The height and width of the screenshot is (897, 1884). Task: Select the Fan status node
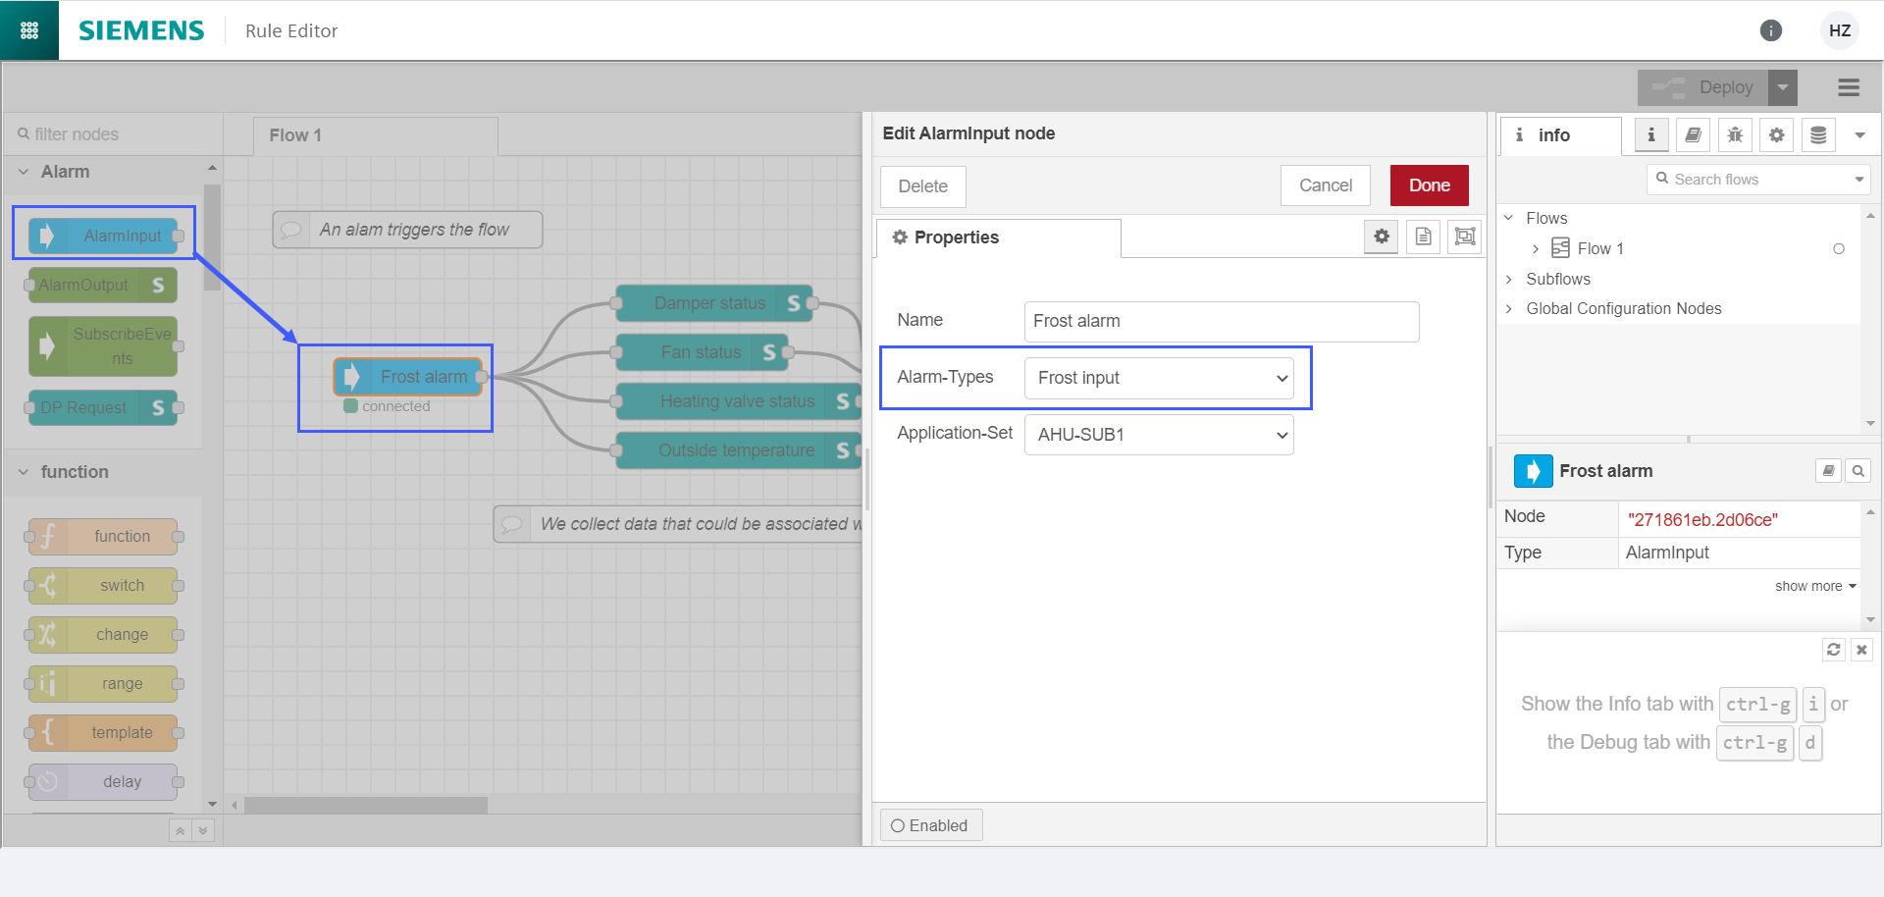click(x=703, y=352)
